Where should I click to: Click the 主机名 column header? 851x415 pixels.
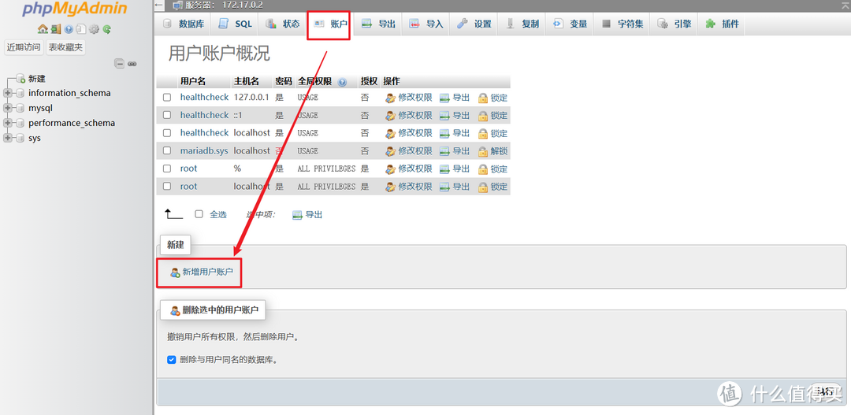[247, 81]
